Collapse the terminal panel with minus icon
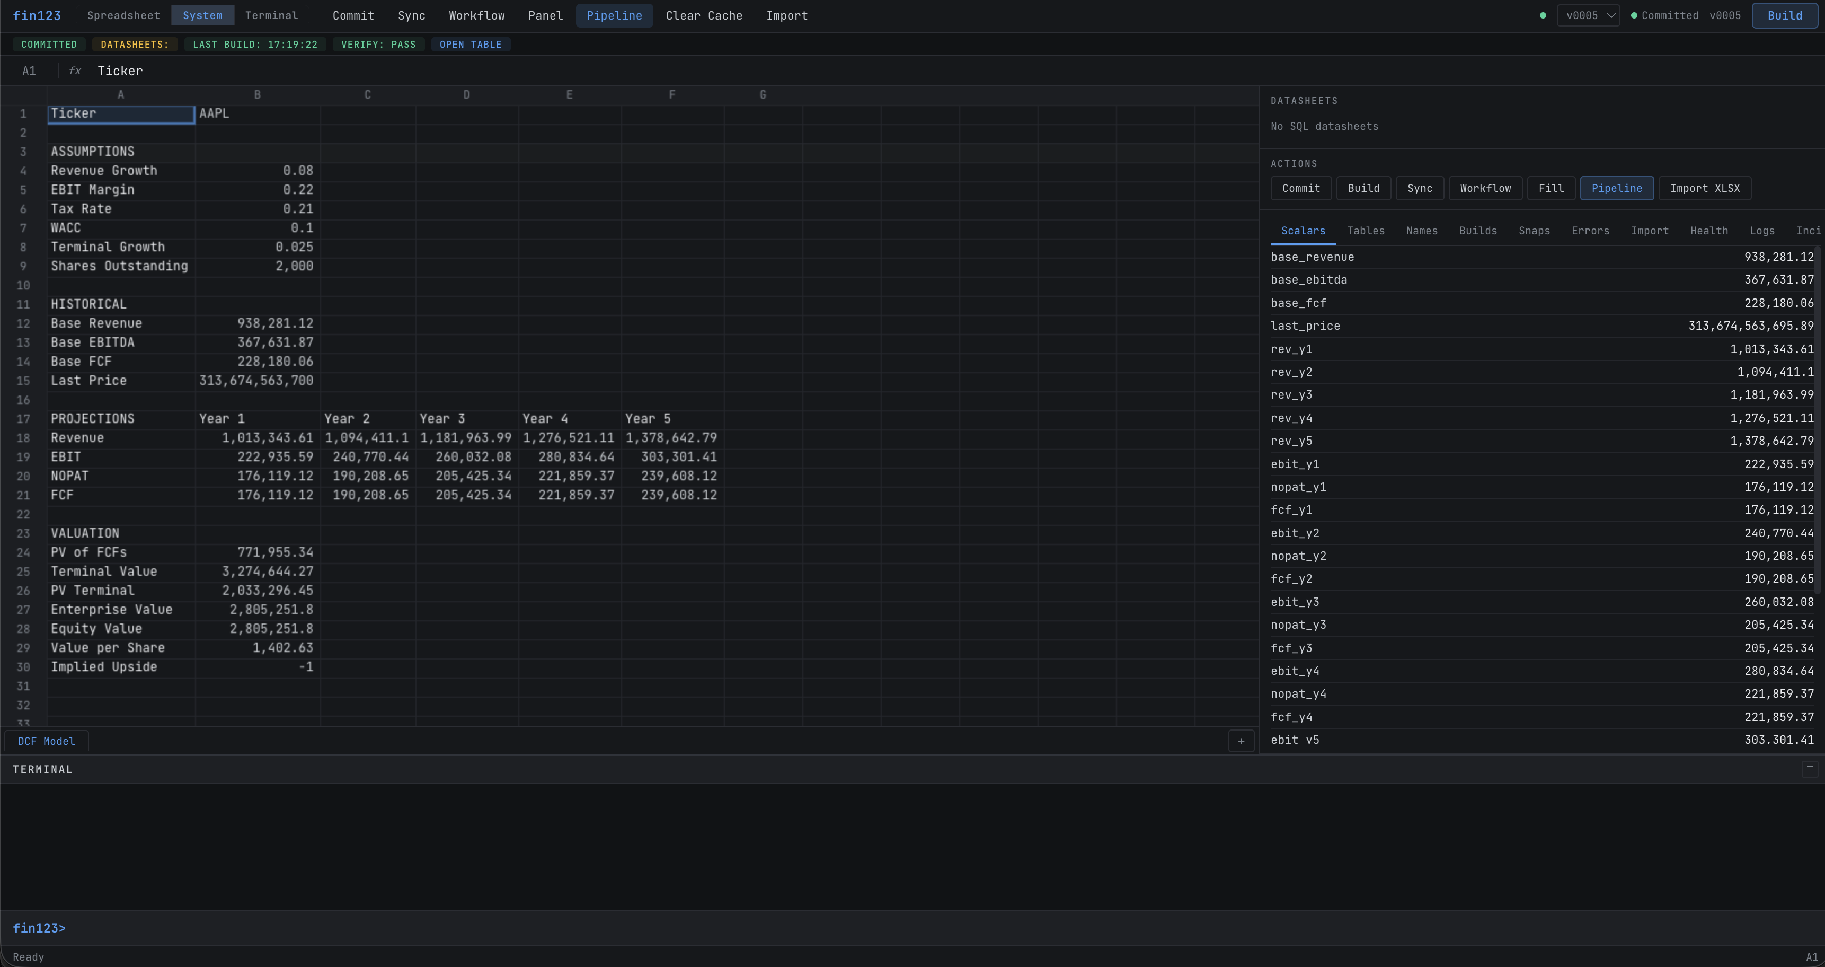Screen dimensions: 1825x967 click(1810, 768)
